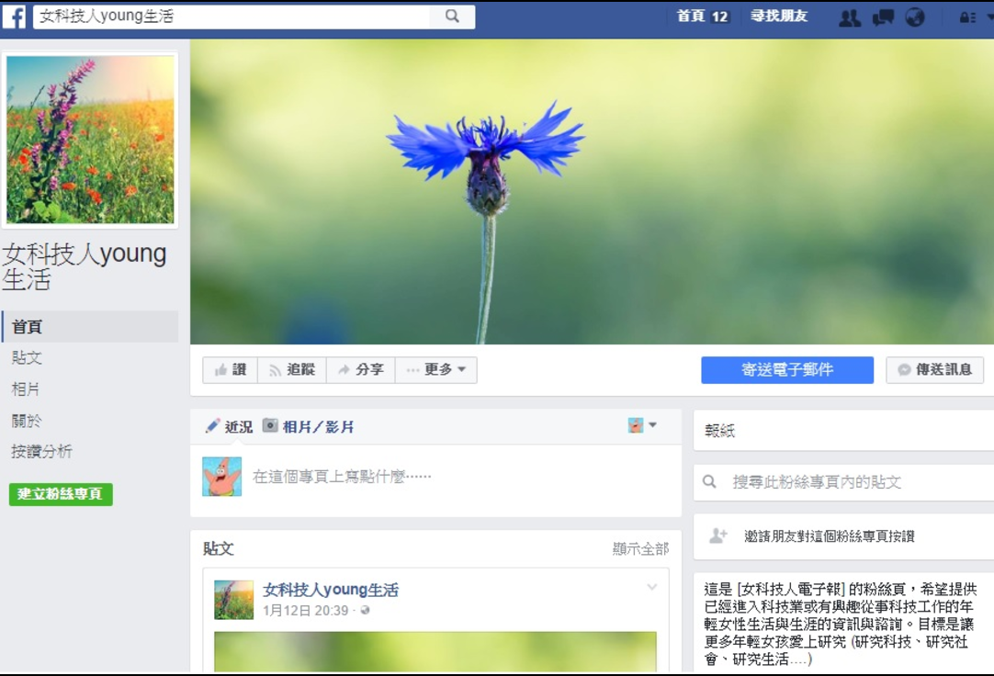This screenshot has height=676, width=994.
Task: Select 首頁 in left sidebar
Action: [90, 327]
